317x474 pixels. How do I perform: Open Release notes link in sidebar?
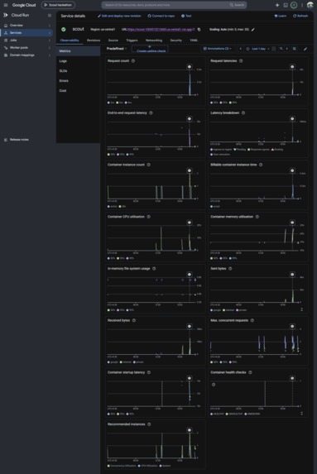tap(19, 140)
